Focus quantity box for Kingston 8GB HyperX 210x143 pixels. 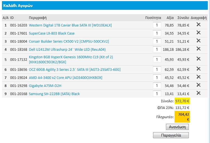click(x=157, y=59)
